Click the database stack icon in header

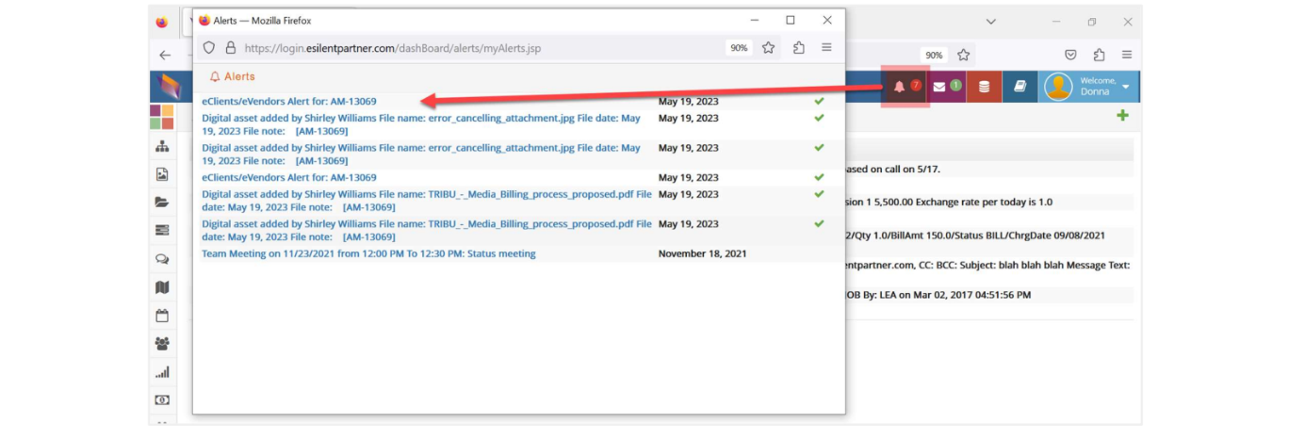coord(984,87)
